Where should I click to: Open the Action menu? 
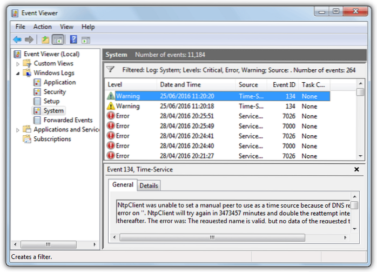[x=43, y=26]
